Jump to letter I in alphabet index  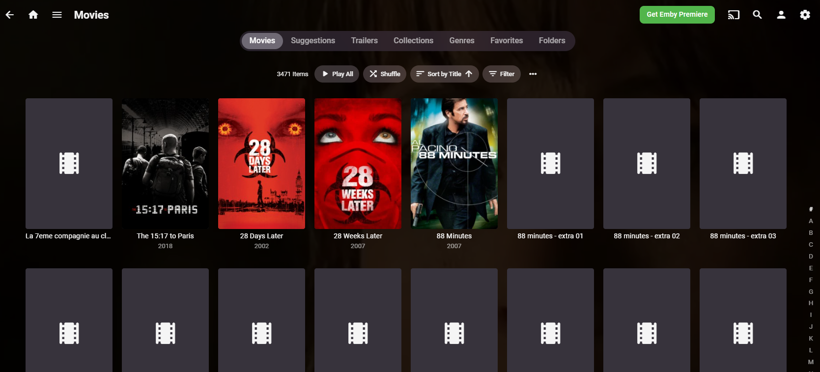pyautogui.click(x=811, y=315)
